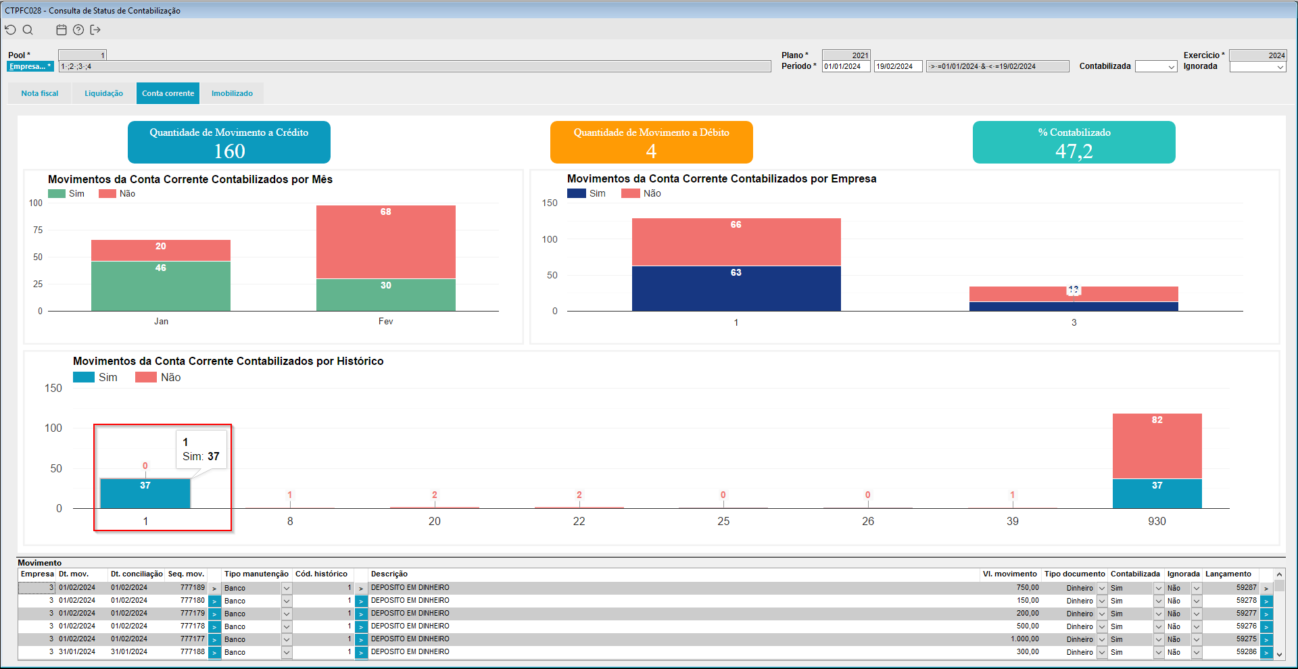Viewport: 1298px width, 669px height.
Task: Toggle green Sim legend in monthly chart
Action: click(x=66, y=194)
